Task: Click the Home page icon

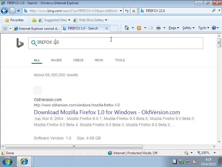Action: click(x=127, y=28)
